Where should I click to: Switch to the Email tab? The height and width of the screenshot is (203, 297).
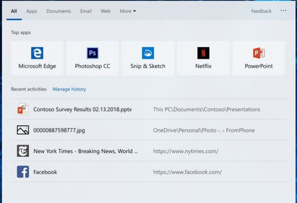86,11
